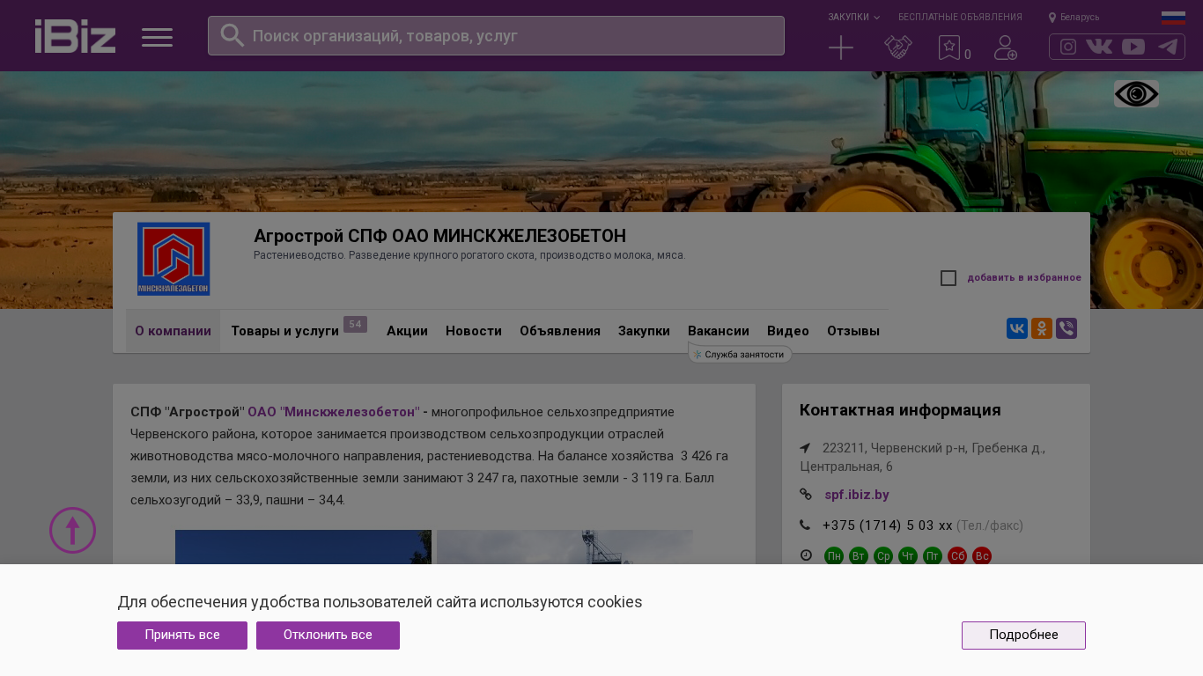Click the company title 'Агрострой СПФ ОАО МИНСКЖЕЛЕЗОБЕТОН'
1203x676 pixels.
click(439, 236)
